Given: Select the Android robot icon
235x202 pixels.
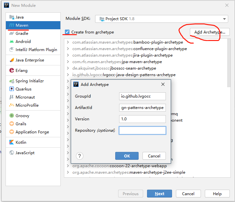Looking at the screenshot, I should 12,41.
